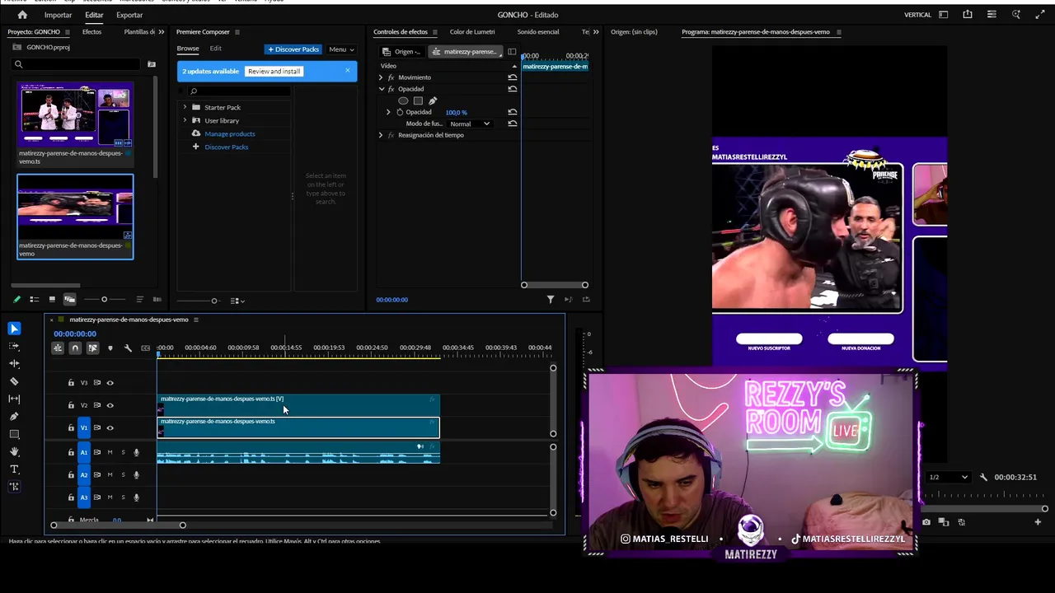The height and width of the screenshot is (593, 1055).
Task: Mute audio track A1
Action: (x=110, y=452)
